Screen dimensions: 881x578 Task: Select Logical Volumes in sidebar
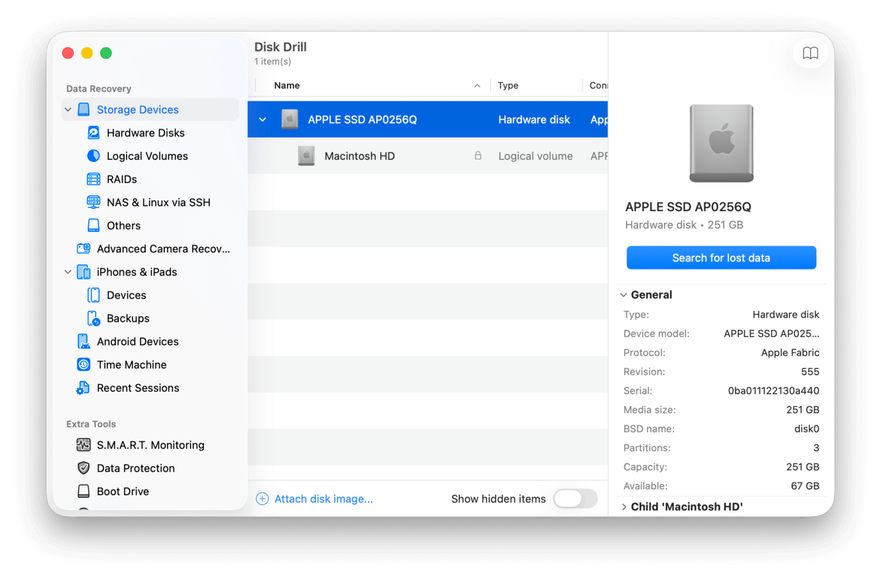tap(147, 156)
